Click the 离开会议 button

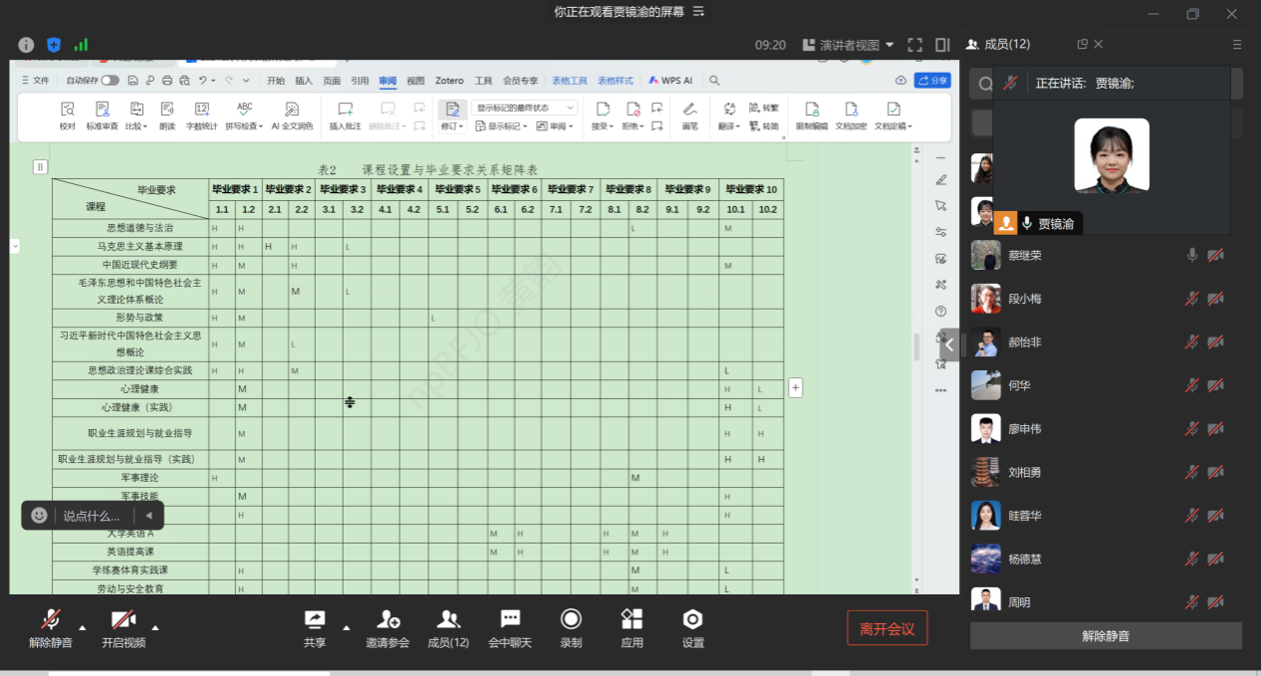[x=886, y=628]
